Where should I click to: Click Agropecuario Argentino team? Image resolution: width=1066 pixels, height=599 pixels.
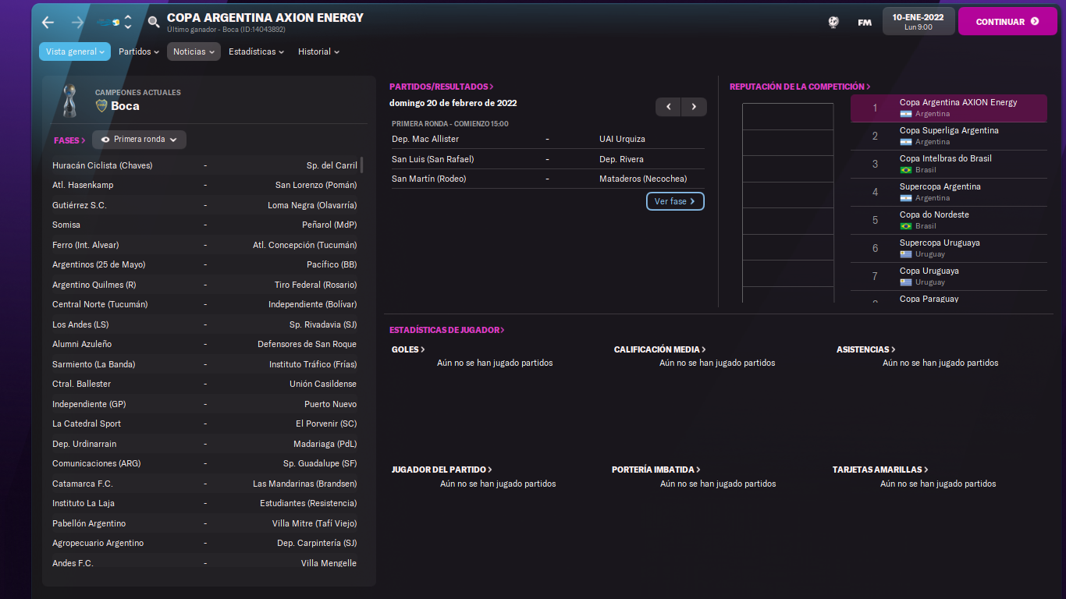(x=98, y=543)
